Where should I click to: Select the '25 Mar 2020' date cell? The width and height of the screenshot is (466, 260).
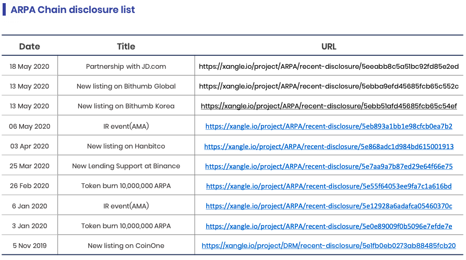(29, 166)
